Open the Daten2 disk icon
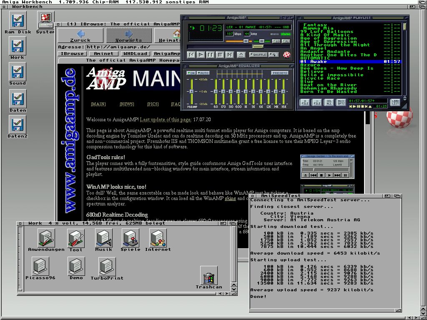The image size is (427, 320). 18,125
